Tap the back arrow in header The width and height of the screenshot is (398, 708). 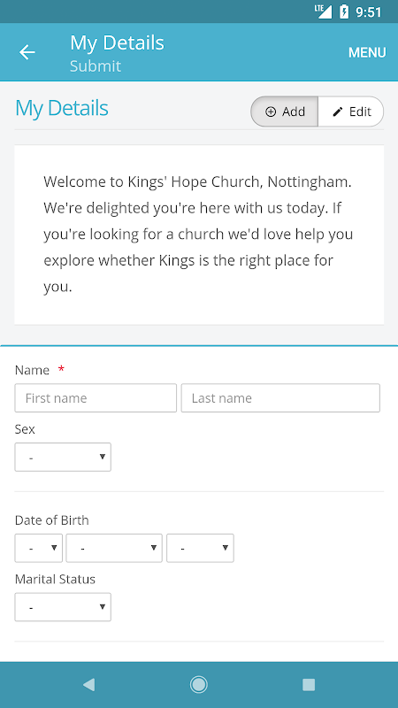point(27,52)
